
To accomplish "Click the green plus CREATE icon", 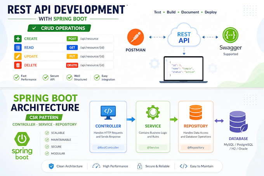I will (x=18, y=39).
